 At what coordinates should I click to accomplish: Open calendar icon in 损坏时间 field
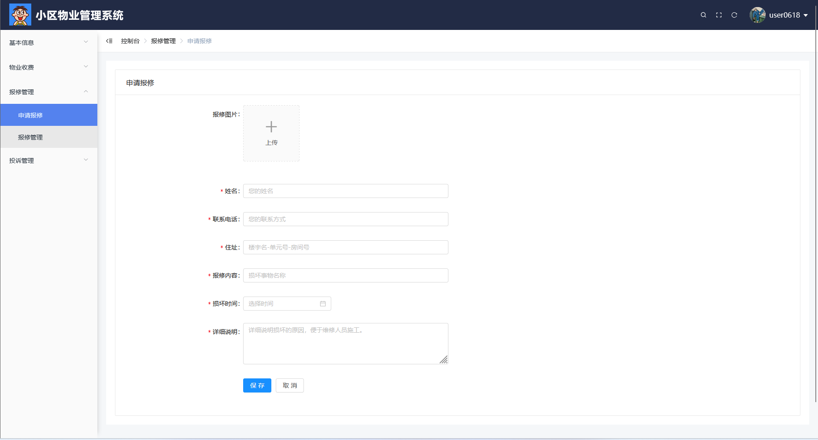[x=323, y=304]
